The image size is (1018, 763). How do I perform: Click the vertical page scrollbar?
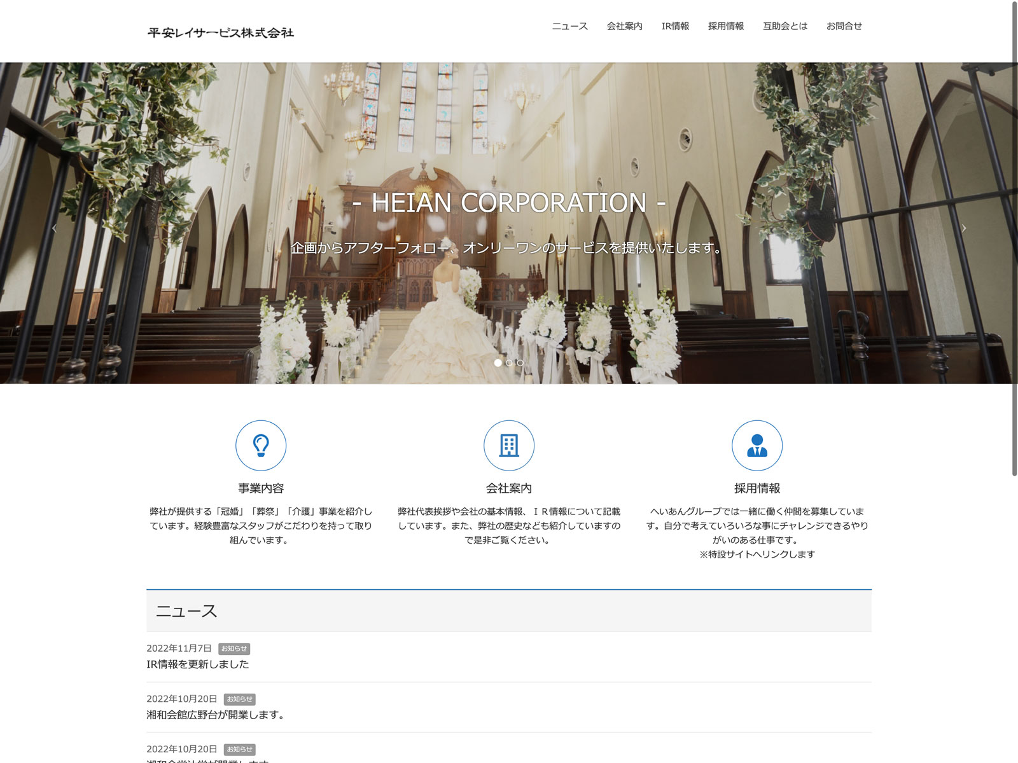(x=1014, y=238)
